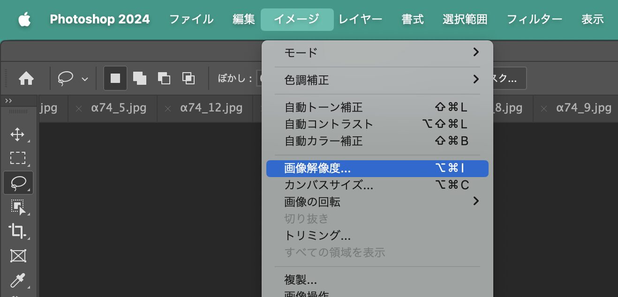Close the α74_9.jpg document tab
Viewport: 618px width, 297px height.
coord(544,109)
